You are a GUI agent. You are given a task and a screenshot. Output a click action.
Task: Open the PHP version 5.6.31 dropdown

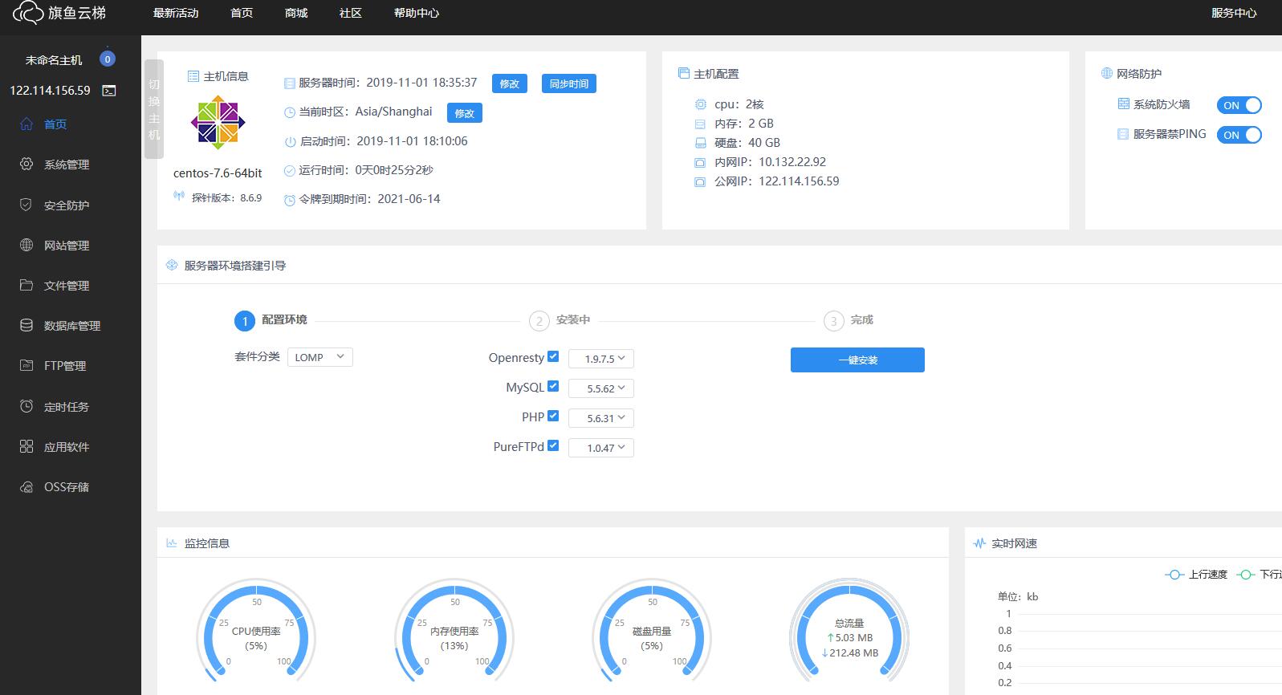600,418
